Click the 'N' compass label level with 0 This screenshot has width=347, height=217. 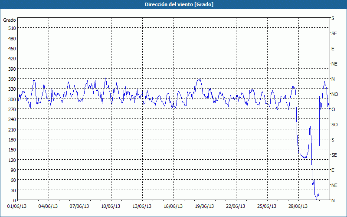pos(333,201)
